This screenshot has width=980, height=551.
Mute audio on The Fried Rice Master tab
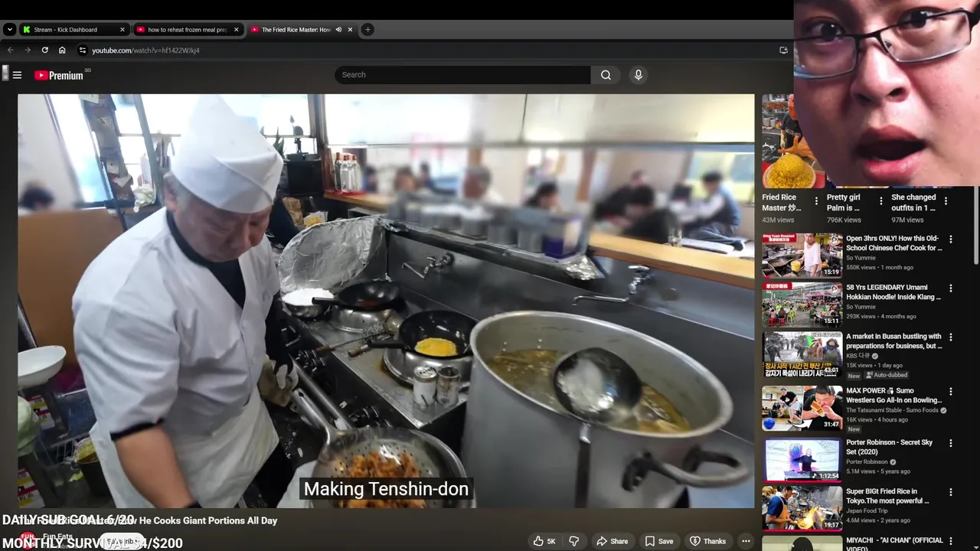pos(338,30)
